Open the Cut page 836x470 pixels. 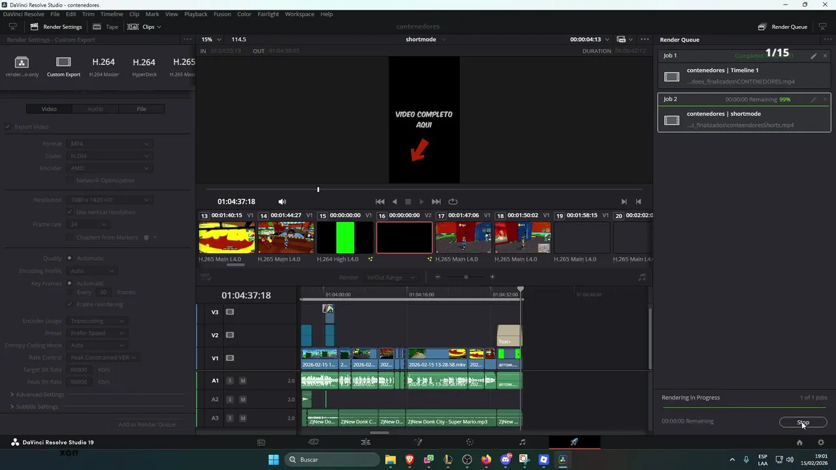click(313, 442)
